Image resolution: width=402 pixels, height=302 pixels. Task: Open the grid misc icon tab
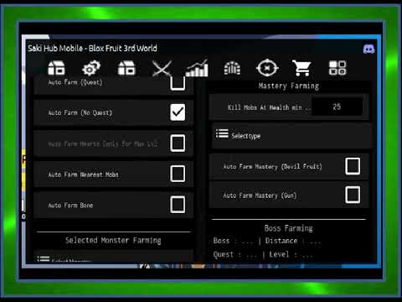coord(338,68)
